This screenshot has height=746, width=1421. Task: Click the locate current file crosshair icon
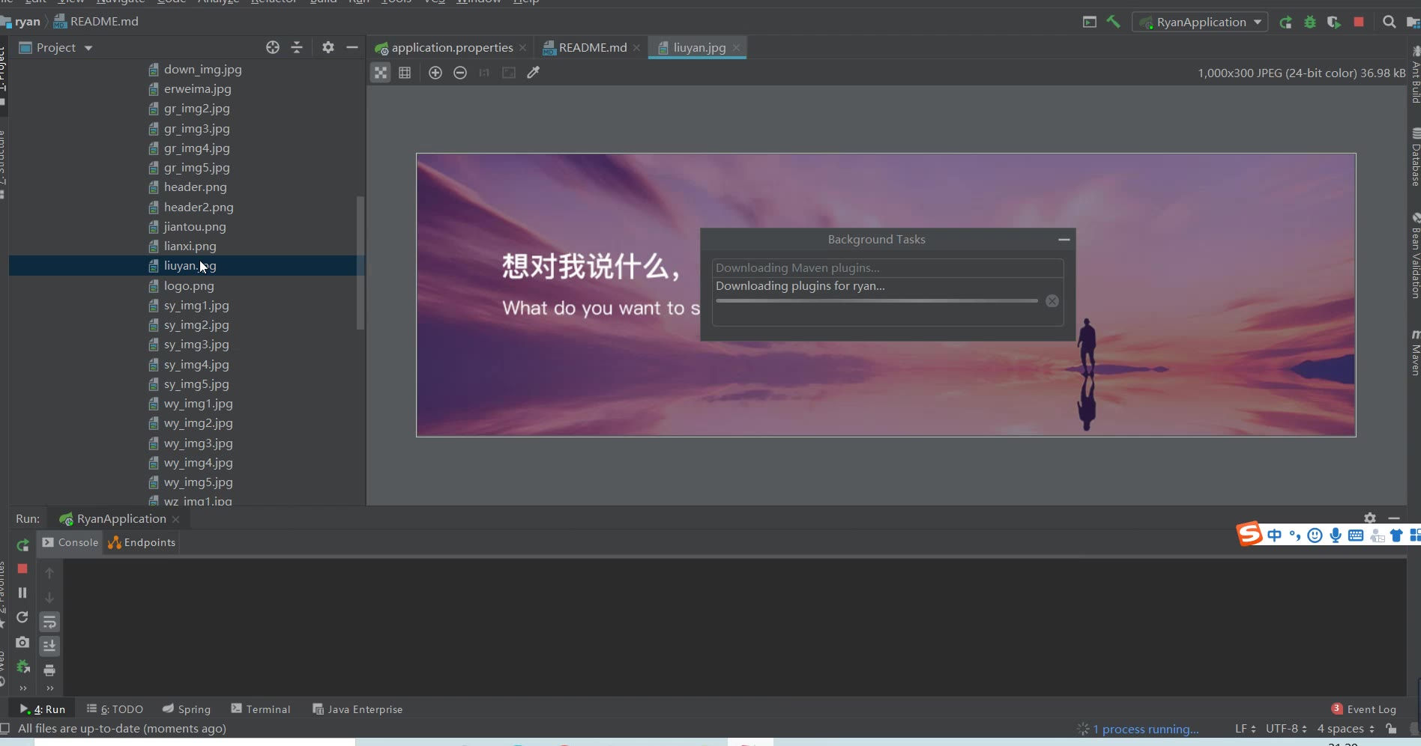[273, 47]
